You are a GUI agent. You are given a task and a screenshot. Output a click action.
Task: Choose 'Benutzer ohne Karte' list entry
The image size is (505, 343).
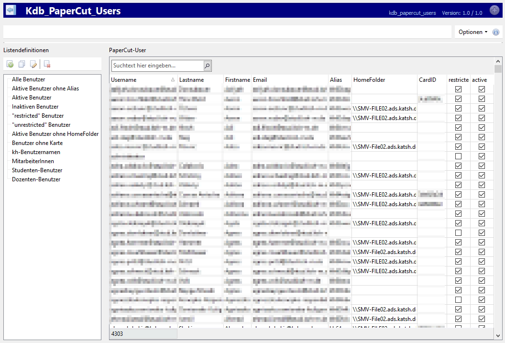[x=37, y=143]
